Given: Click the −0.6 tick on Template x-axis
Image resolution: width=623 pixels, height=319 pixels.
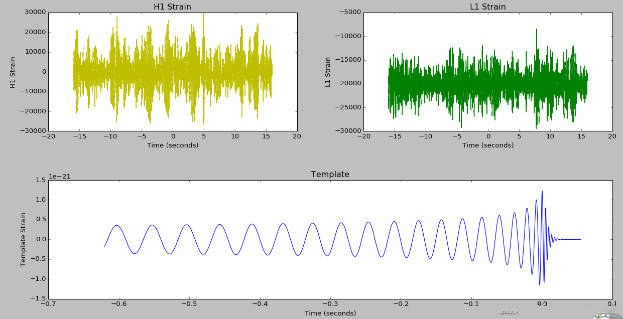Looking at the screenshot, I should (118, 304).
